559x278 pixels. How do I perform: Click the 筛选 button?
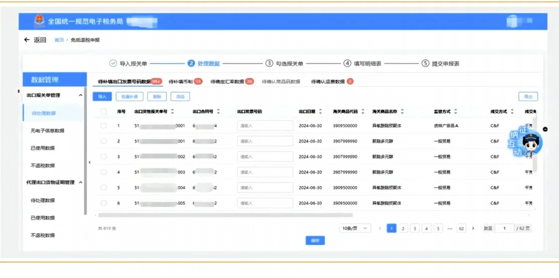180,97
